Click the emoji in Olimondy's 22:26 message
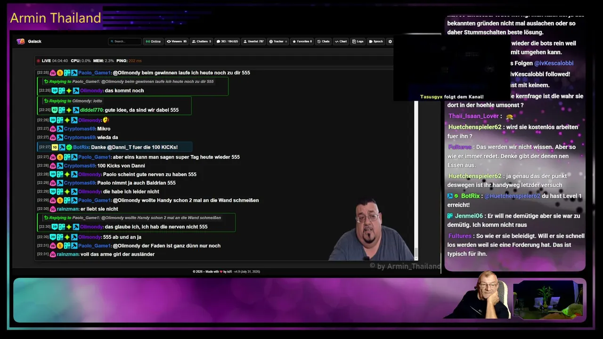The image size is (603, 339). [106, 120]
